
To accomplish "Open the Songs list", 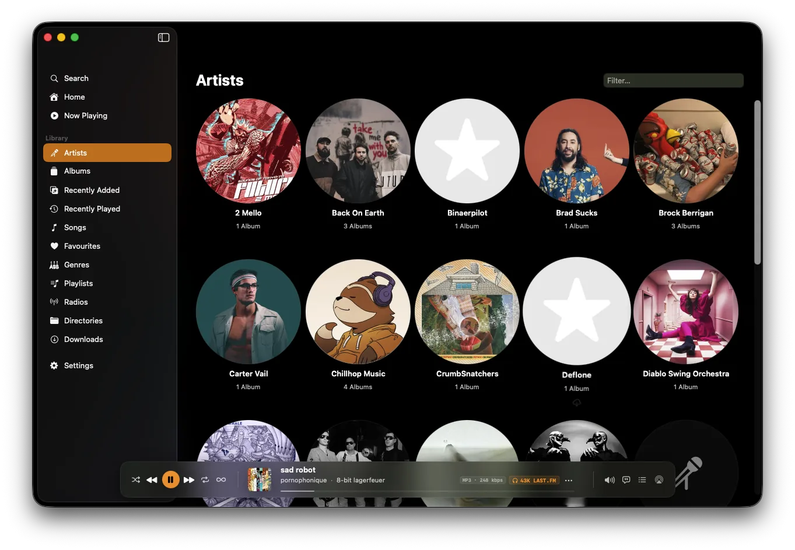I will coord(107,227).
